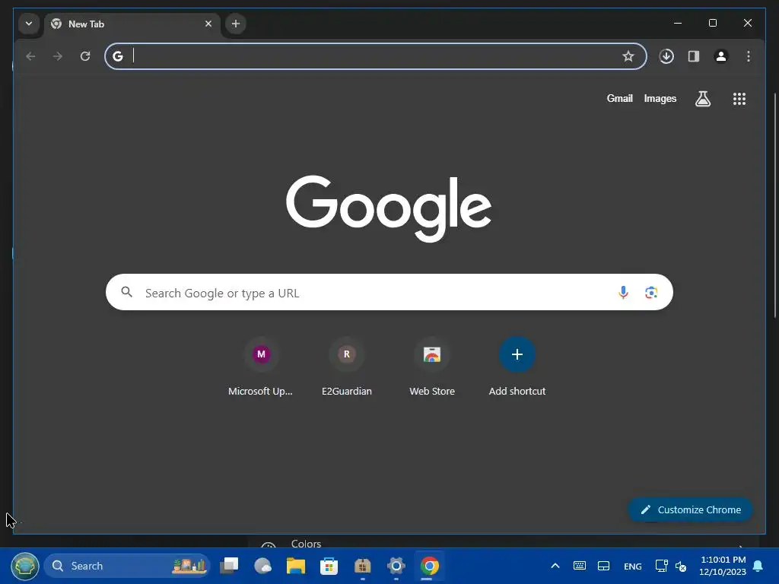Open Microsoft Up... shortcut
This screenshot has height=584, width=779.
point(261,367)
